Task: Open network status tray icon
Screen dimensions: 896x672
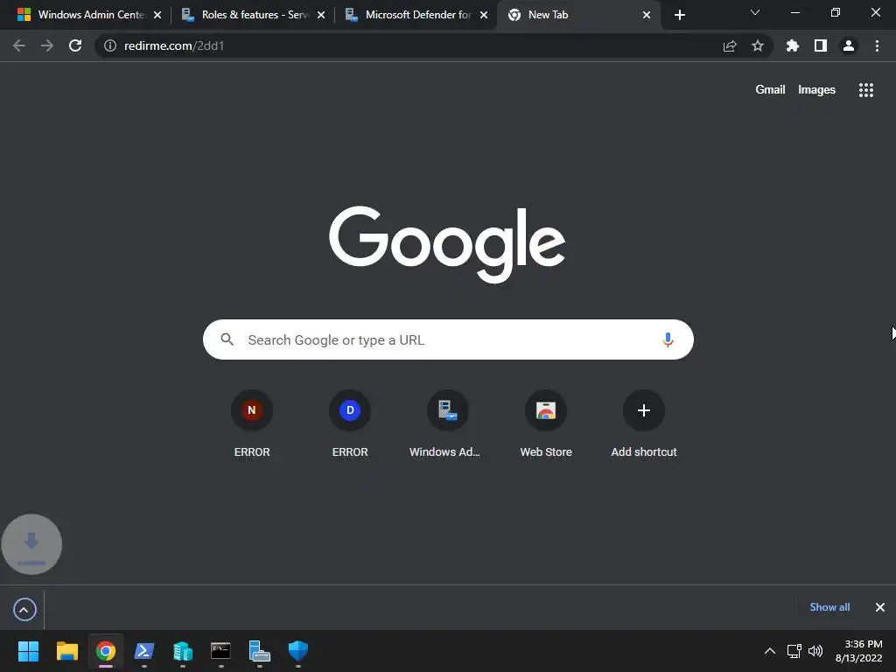Action: click(794, 651)
